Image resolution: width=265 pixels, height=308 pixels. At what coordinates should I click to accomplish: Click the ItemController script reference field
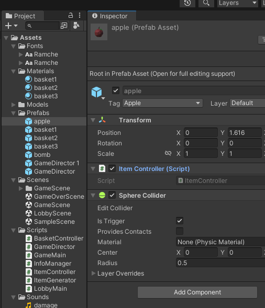(x=220, y=181)
